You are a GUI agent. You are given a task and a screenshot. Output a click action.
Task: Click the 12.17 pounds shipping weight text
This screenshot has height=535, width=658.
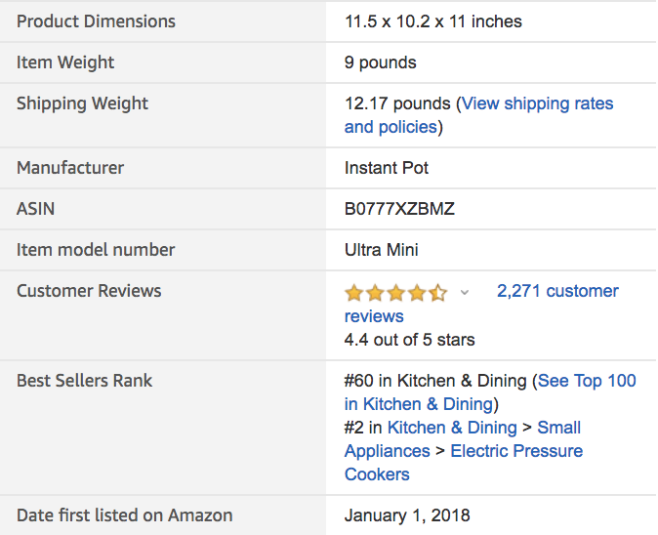tap(397, 103)
